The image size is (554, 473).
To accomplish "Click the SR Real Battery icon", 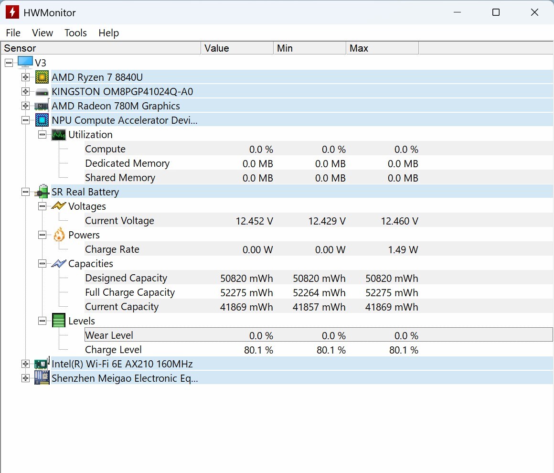I will [x=42, y=192].
